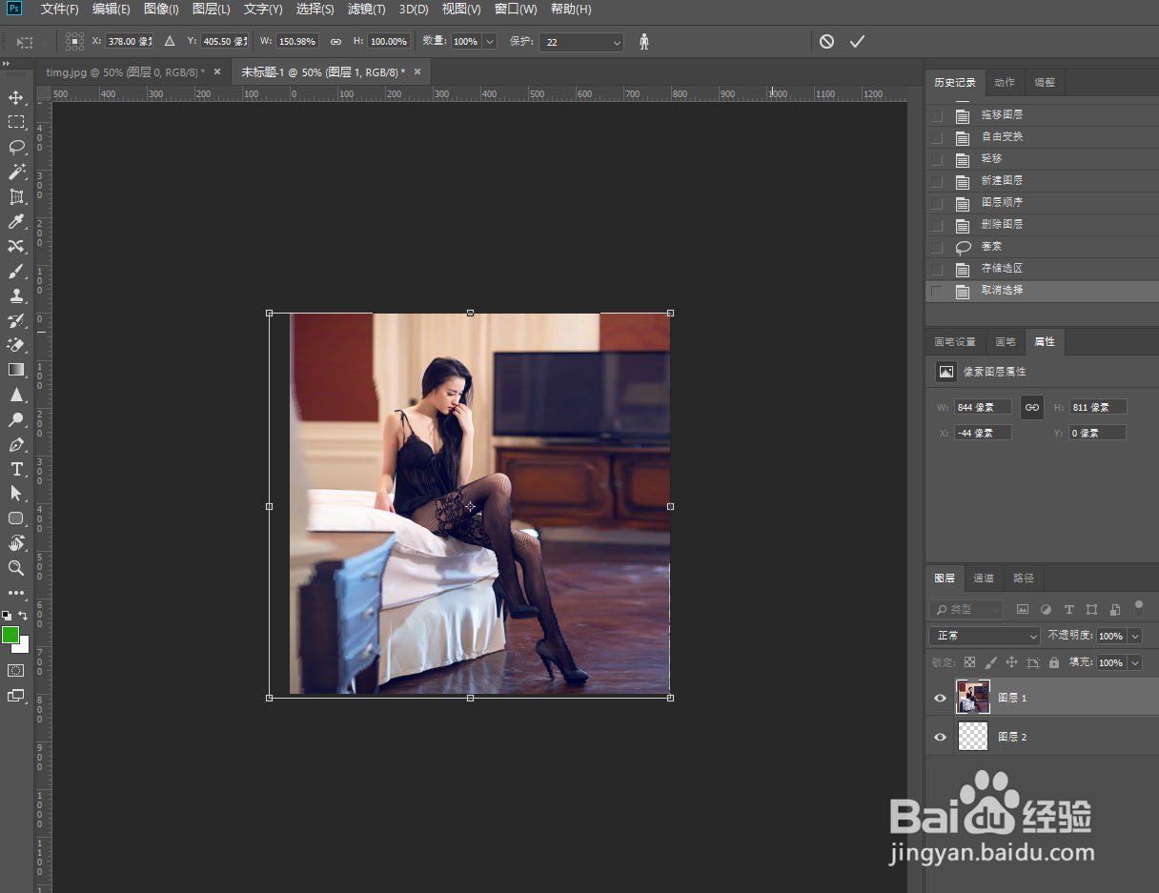This screenshot has width=1159, height=893.
Task: Select the Eyedropper tool
Action: click(x=16, y=221)
